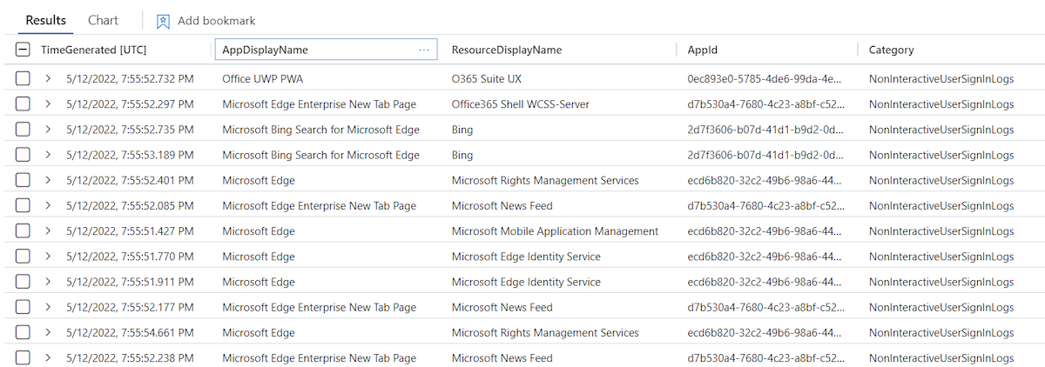Click the 5/12/2022, 7:55:54.661 PM timestamp
The image size is (1045, 367).
(130, 333)
